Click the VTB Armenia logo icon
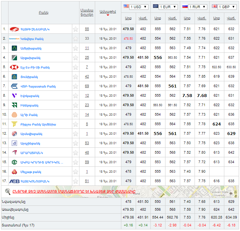240x231 pixels. point(14,86)
